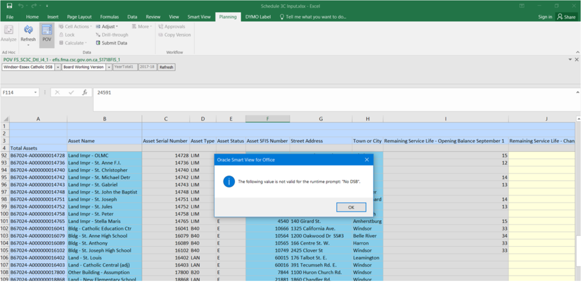
Task: Click the Undo arrow icon
Action: coord(21,6)
